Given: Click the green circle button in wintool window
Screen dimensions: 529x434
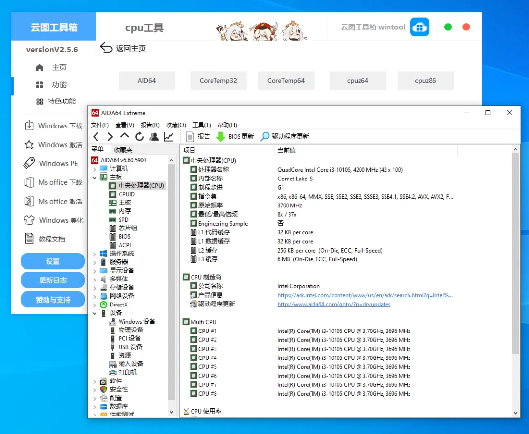Looking at the screenshot, I should coord(448,27).
